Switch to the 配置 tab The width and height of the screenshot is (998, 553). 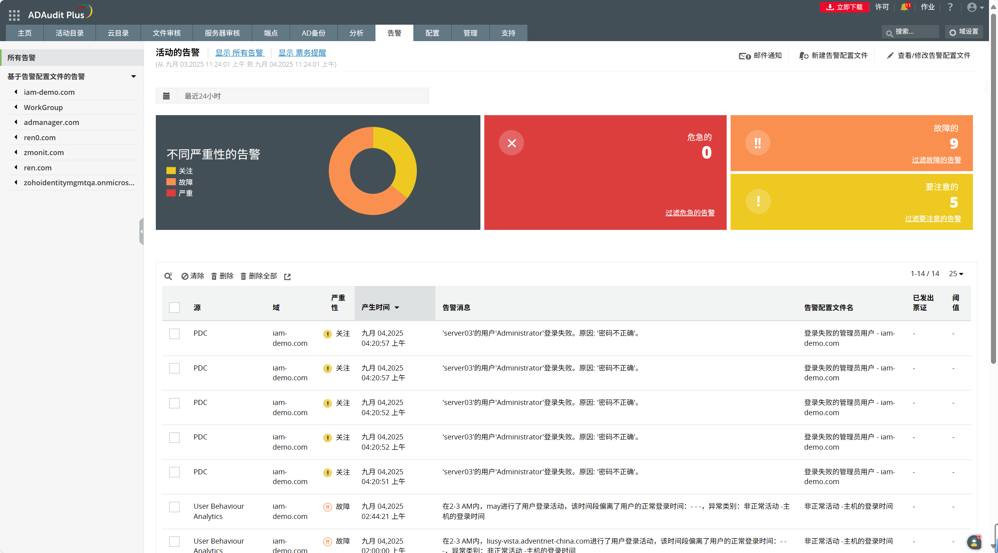click(x=432, y=33)
